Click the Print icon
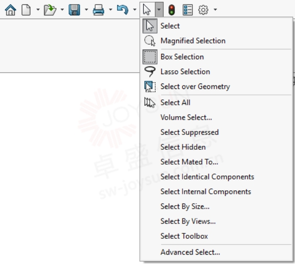The width and height of the screenshot is (295, 264). (98, 10)
